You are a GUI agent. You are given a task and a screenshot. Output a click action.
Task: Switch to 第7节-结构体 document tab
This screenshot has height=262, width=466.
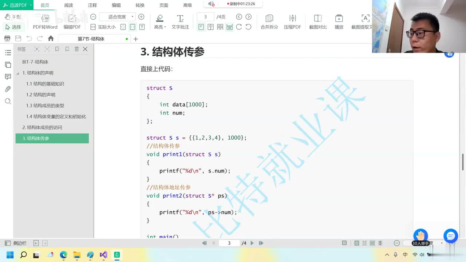(x=94, y=39)
